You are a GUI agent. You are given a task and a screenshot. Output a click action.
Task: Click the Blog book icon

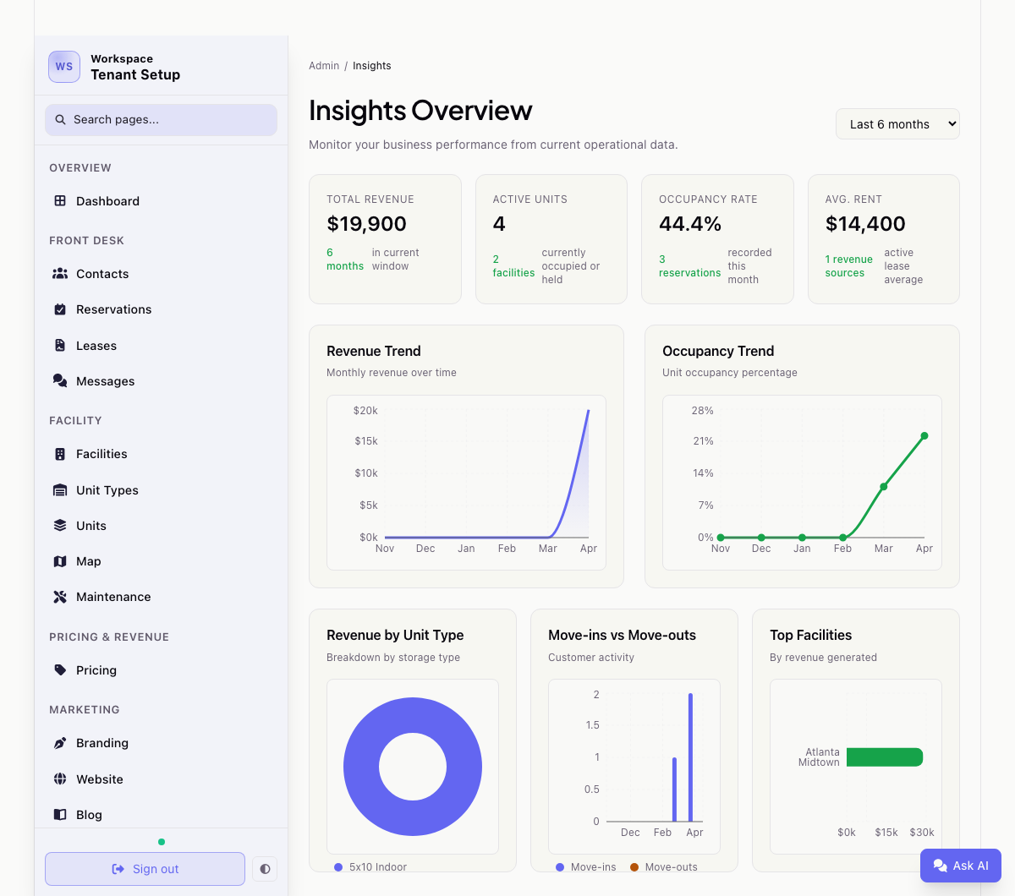point(60,815)
